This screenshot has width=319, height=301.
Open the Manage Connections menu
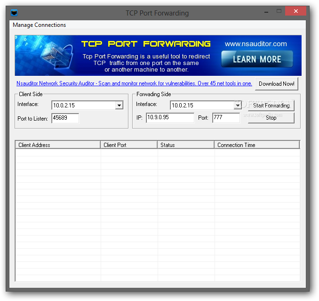39,25
